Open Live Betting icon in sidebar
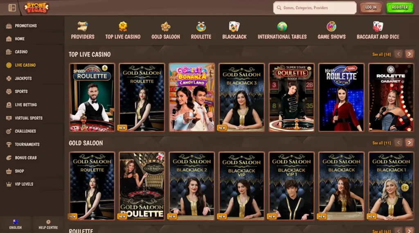The width and height of the screenshot is (419, 233). coord(9,105)
